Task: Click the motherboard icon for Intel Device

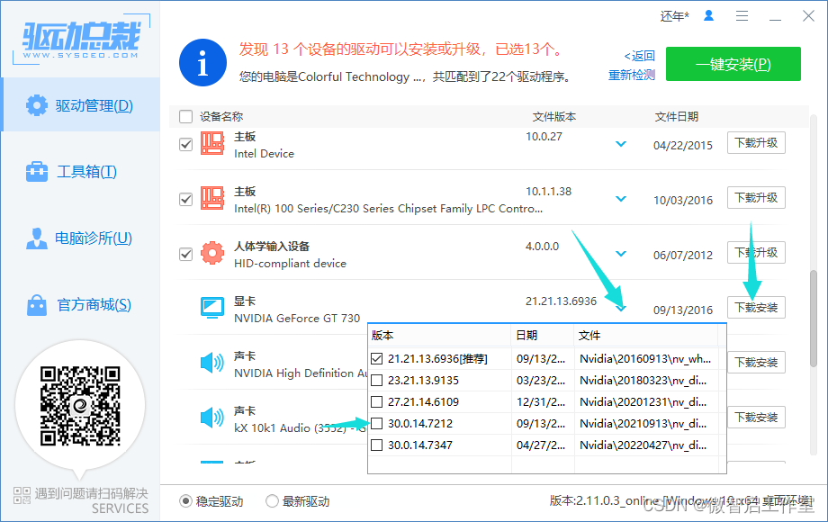Action: [x=212, y=143]
